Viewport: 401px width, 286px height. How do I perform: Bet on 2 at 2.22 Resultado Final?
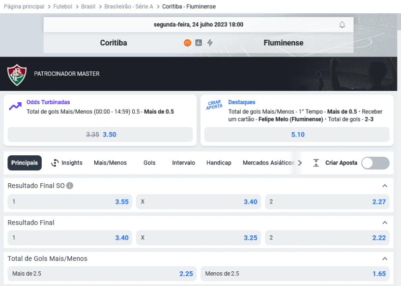point(327,238)
